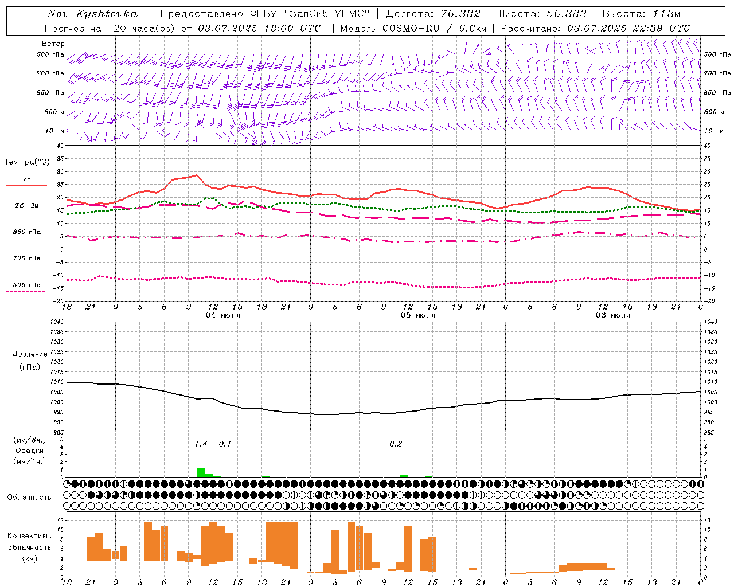Select the longitude value Долгота: 76.382

pos(433,14)
